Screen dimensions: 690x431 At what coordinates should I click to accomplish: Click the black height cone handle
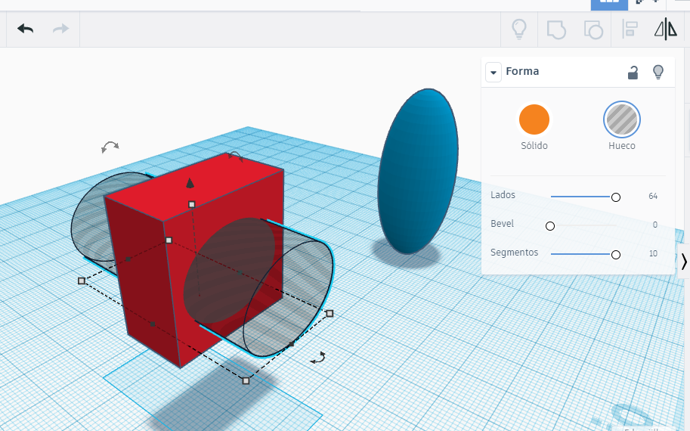pyautogui.click(x=190, y=183)
